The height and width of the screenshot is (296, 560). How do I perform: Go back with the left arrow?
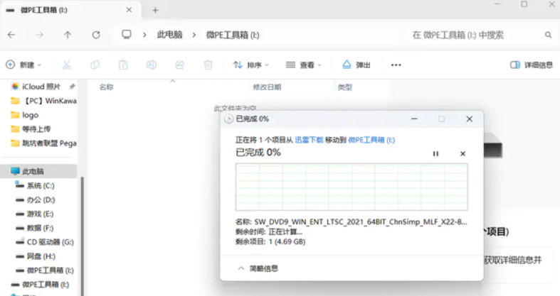pos(11,35)
